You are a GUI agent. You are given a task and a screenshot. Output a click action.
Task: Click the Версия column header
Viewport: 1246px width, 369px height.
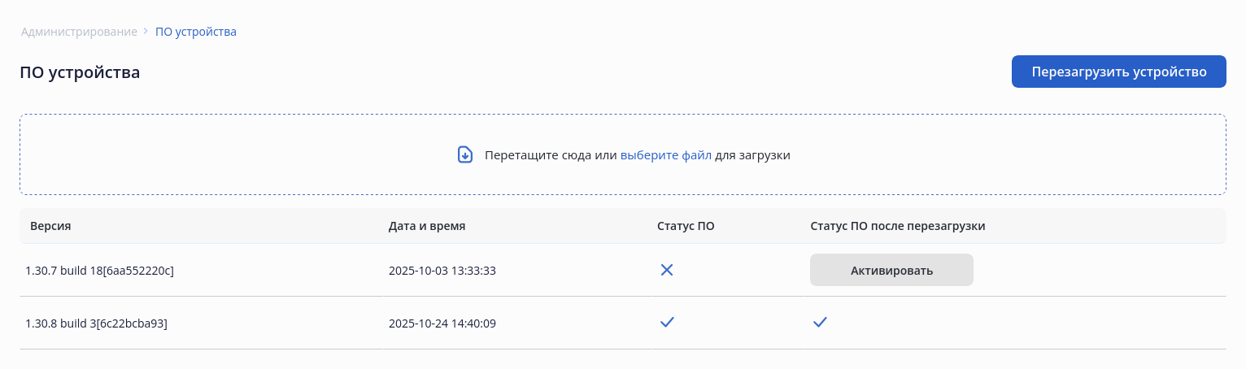(x=51, y=226)
